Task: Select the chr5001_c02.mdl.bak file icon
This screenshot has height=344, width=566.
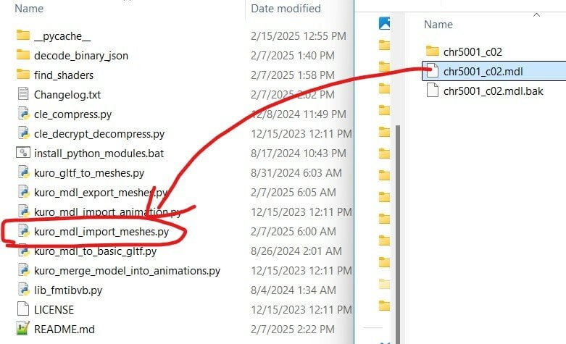Action: (433, 90)
